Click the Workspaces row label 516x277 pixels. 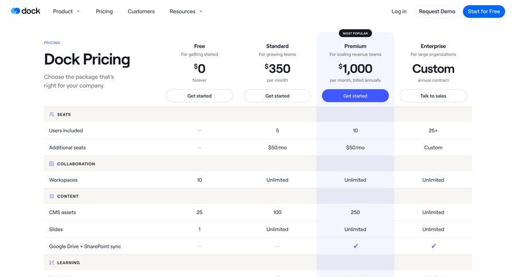click(x=63, y=180)
